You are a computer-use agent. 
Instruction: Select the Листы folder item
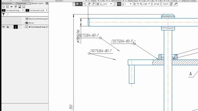(x=30, y=23)
